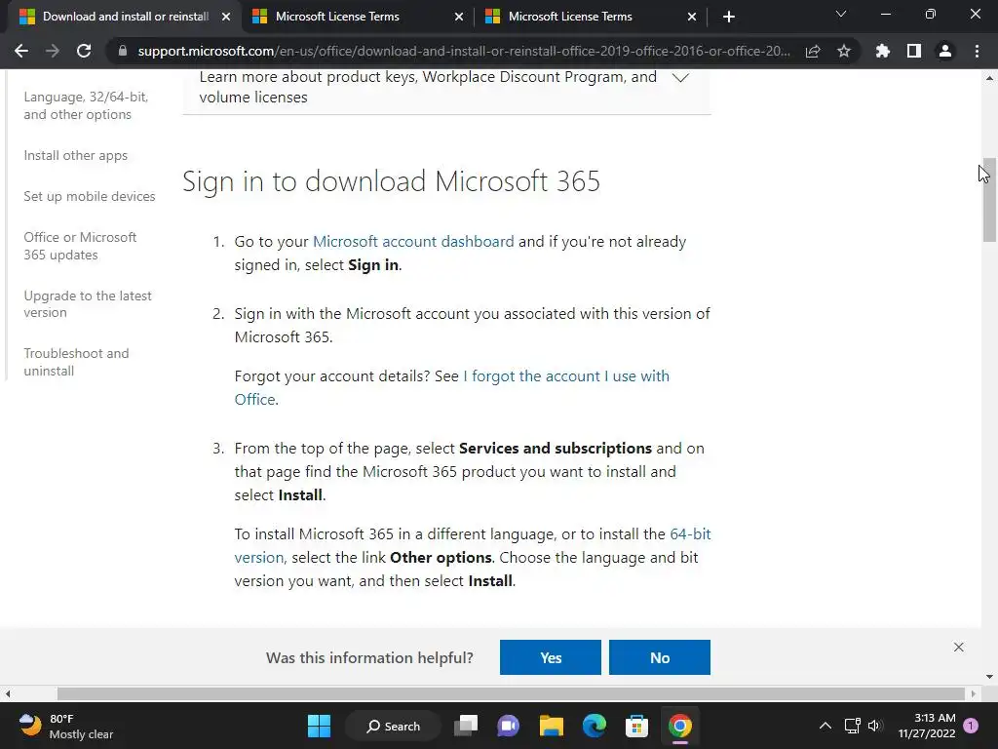Answer No to helpful feedback
Viewport: 998px width, 749px height.
tap(660, 657)
